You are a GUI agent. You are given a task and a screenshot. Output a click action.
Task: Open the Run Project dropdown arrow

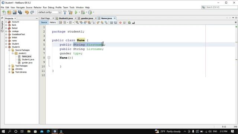(x=79, y=12)
